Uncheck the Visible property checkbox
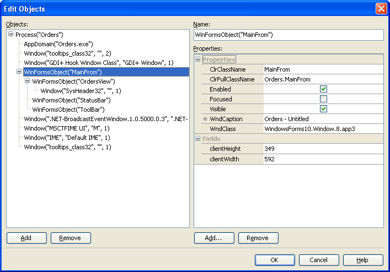Screen dimensions: 390x272 [323, 109]
